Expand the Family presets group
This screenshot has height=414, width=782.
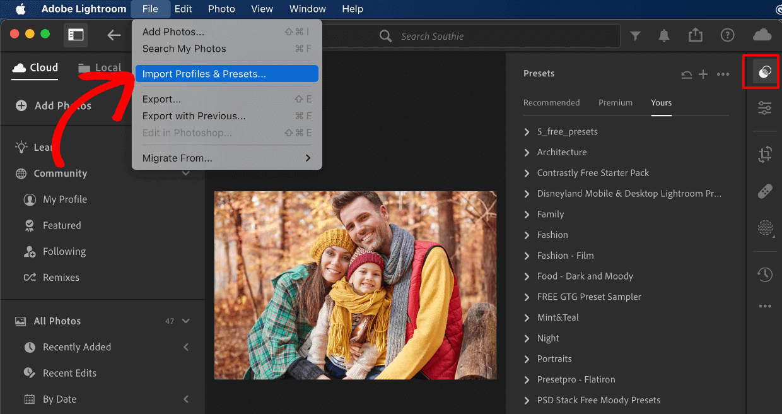[x=552, y=214]
